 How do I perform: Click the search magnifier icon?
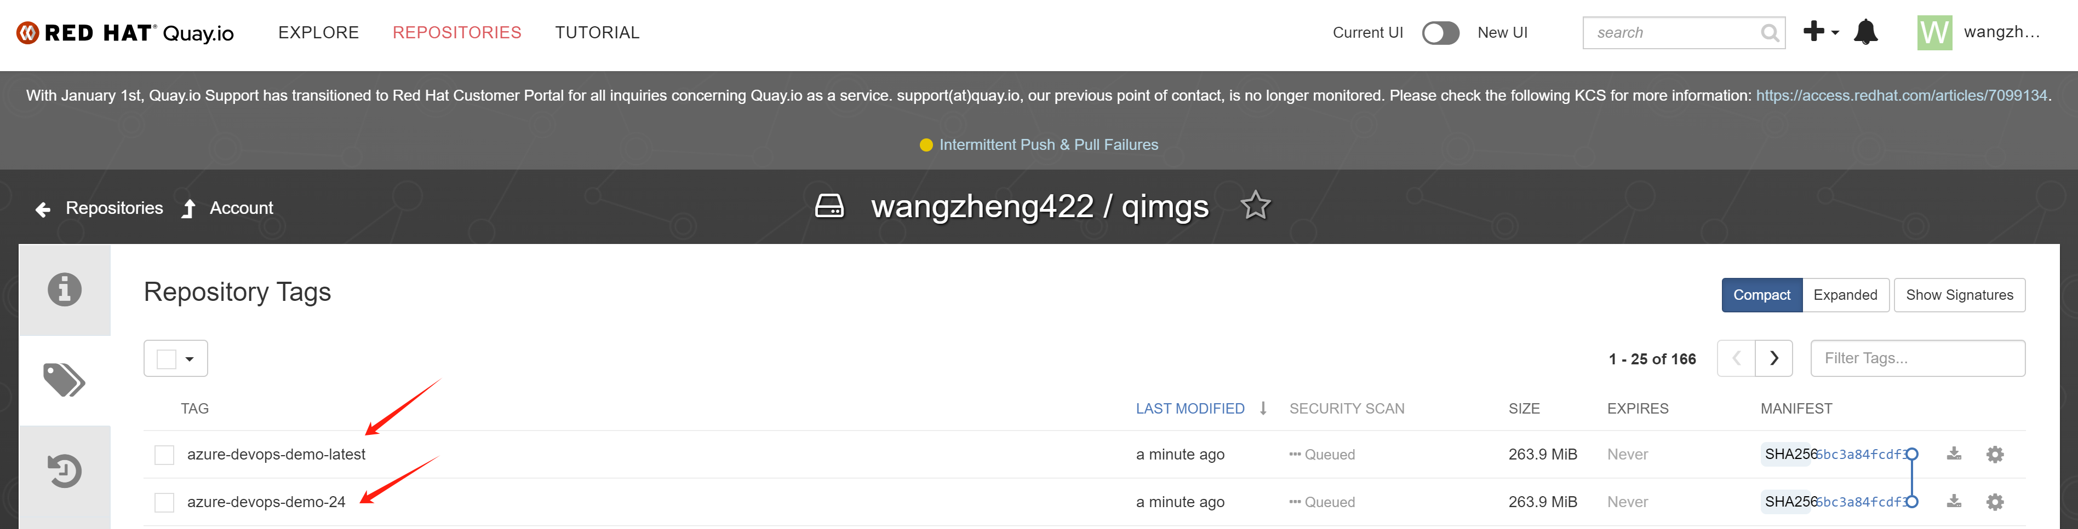(1770, 33)
